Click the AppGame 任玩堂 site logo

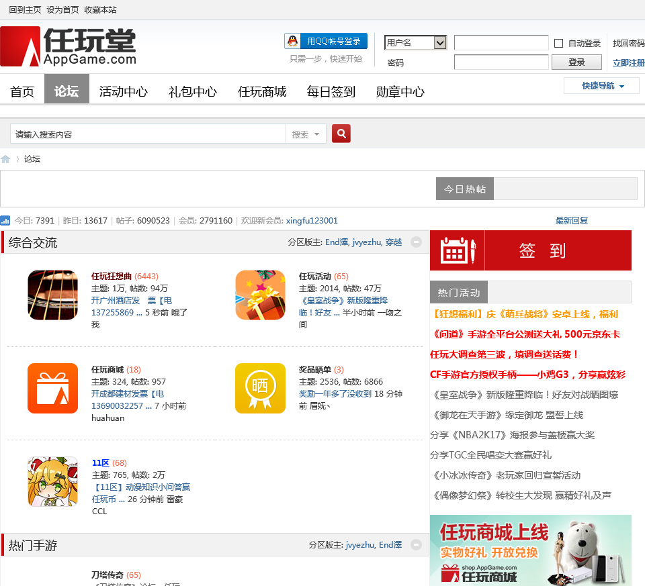(x=69, y=47)
